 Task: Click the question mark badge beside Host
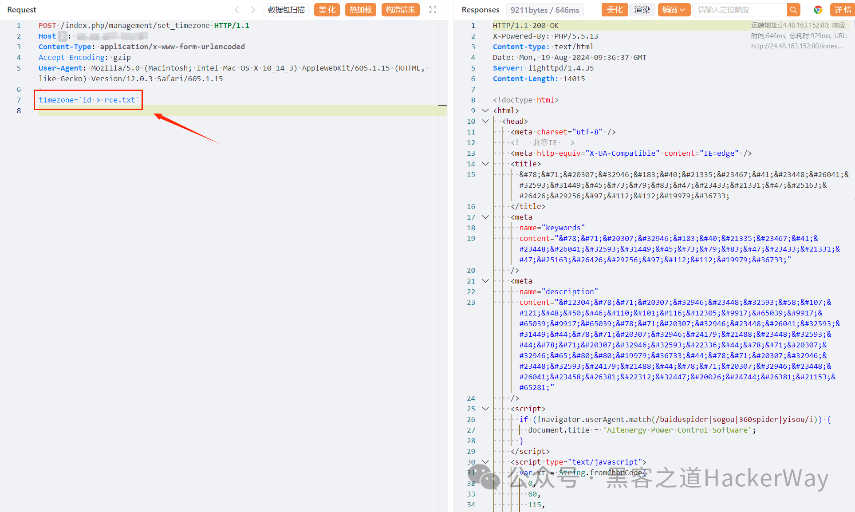pyautogui.click(x=63, y=36)
